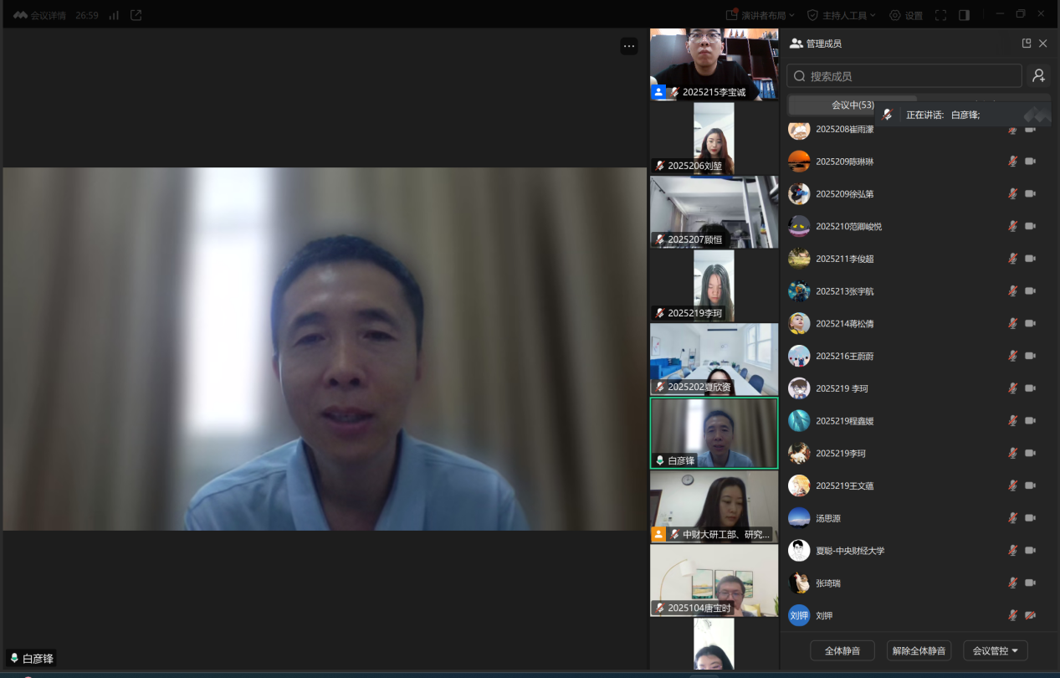
Task: Open the 会议详情 meeting details
Action: 39,15
